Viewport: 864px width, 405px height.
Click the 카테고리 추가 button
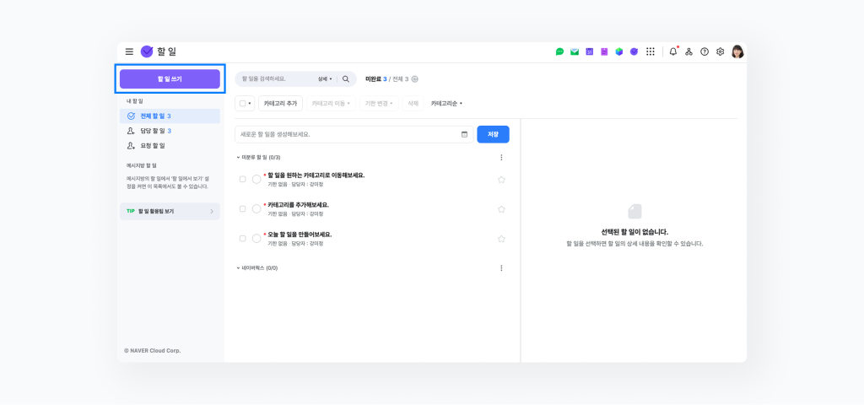click(x=280, y=104)
